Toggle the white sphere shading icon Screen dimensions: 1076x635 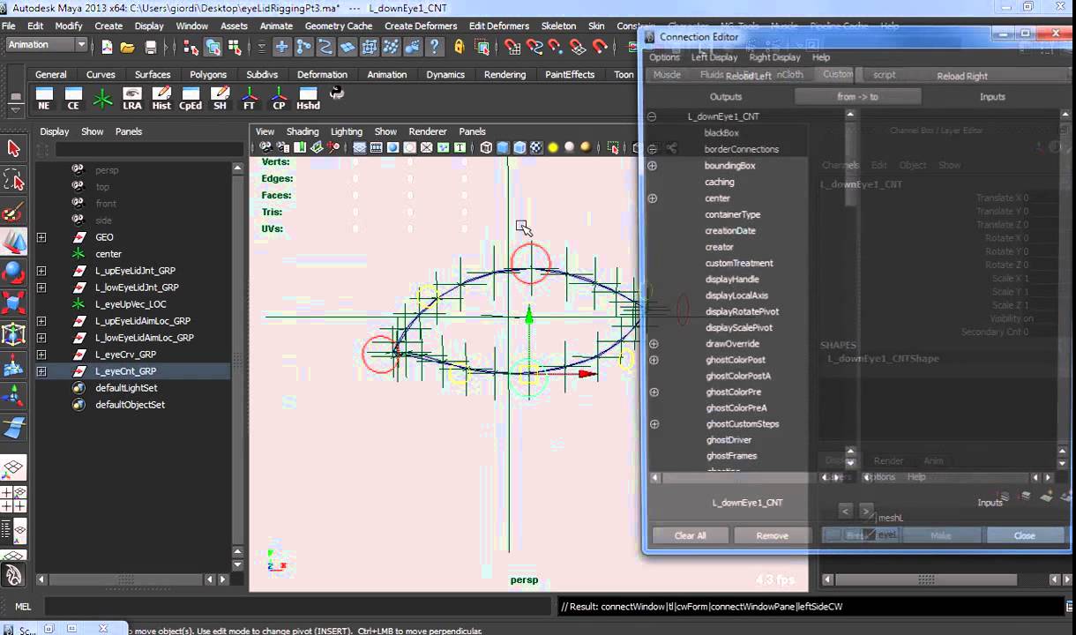(570, 147)
